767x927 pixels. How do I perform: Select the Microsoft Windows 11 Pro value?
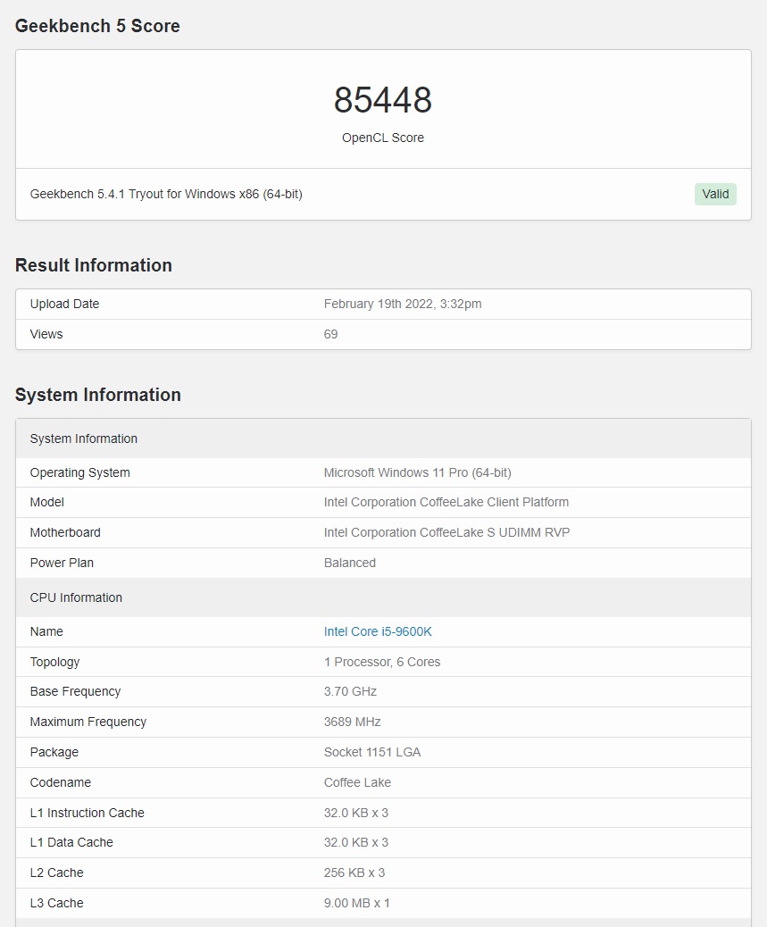point(417,472)
